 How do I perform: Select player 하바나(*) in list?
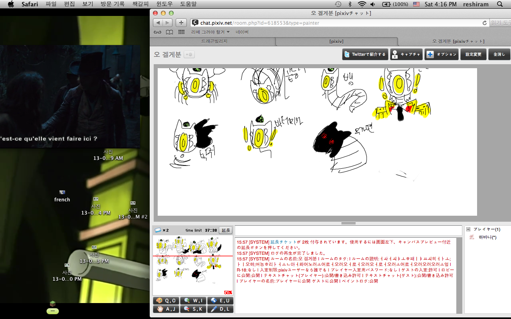[487, 237]
